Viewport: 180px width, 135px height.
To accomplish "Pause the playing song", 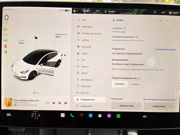I will (x=60, y=103).
